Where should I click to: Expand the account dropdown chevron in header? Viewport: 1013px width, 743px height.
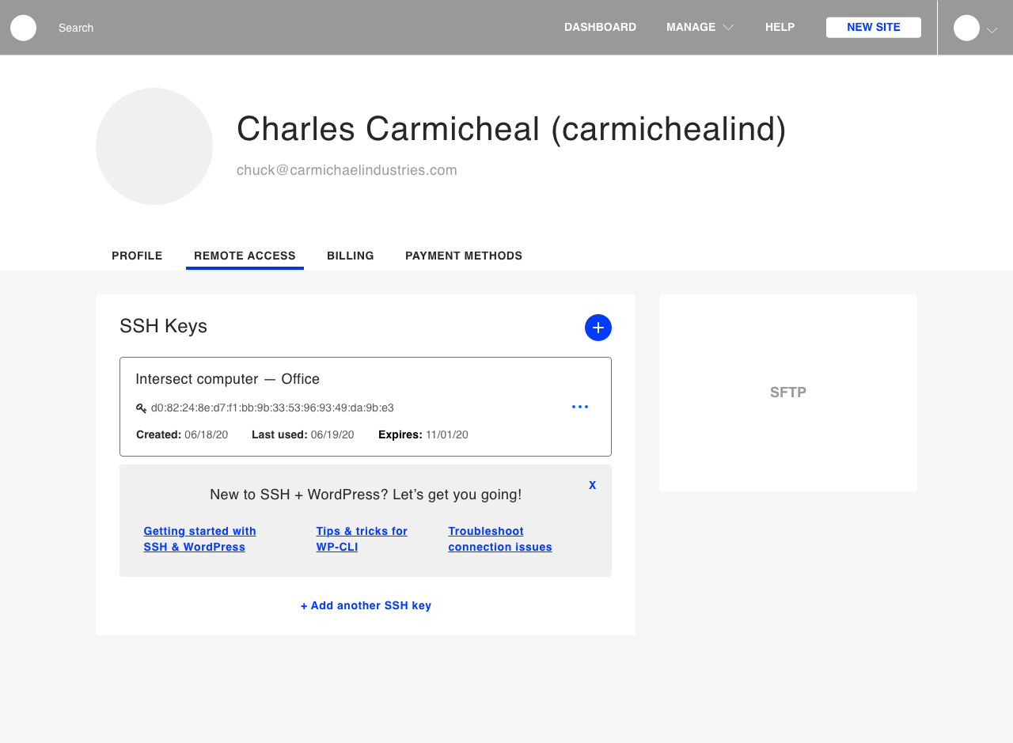[x=992, y=30]
